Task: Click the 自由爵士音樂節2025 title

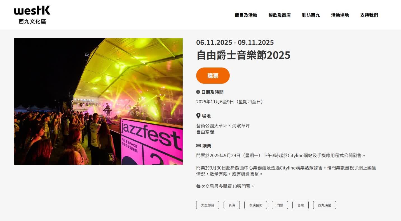Action: coord(243,55)
